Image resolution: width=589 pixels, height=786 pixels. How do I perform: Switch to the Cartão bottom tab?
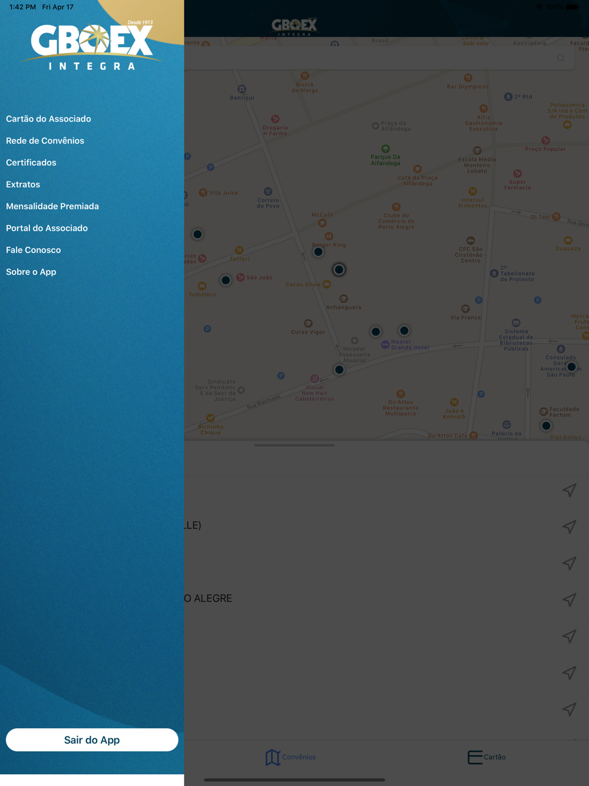487,757
